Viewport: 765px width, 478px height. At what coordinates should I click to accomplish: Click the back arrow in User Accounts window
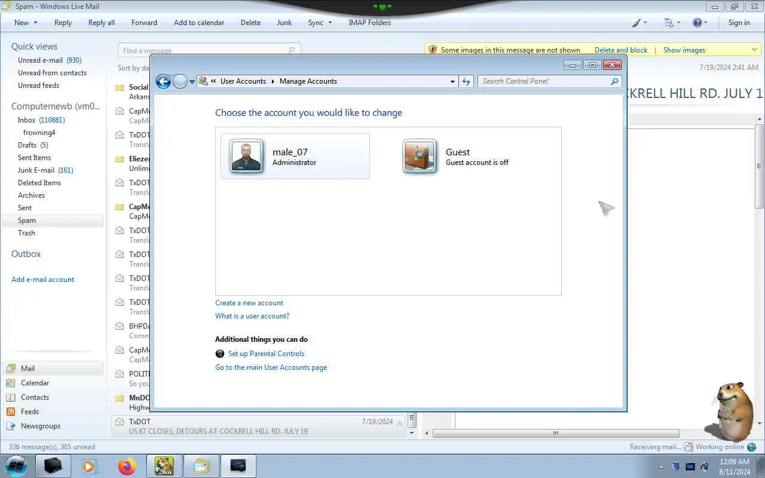163,81
